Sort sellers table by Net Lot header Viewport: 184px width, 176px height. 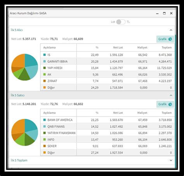coord(118,113)
